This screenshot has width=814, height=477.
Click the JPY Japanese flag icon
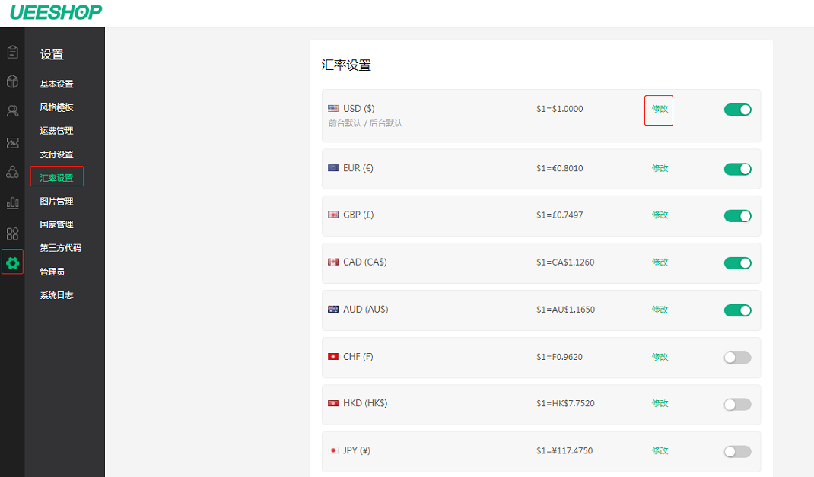[x=332, y=450]
